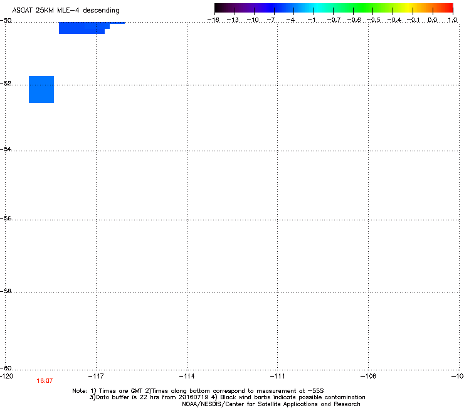This screenshot has height=408, width=464.
Task: Click the -10 colorbar scale value
Action: 253,20
